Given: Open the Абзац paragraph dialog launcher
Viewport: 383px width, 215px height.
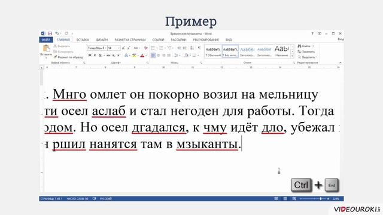Looking at the screenshot, I should 201,63.
